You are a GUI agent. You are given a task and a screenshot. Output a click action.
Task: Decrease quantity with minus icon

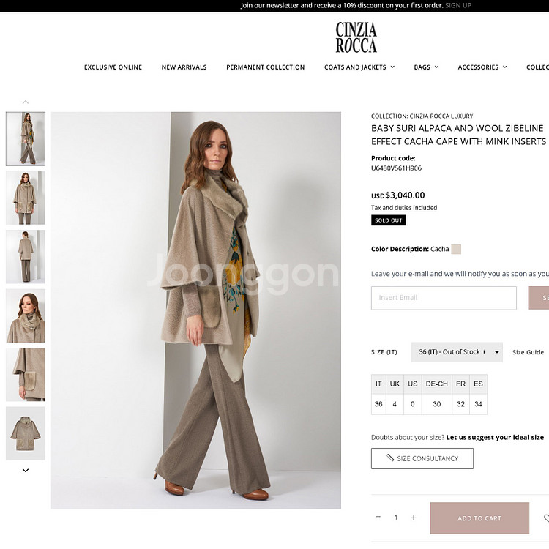[378, 517]
